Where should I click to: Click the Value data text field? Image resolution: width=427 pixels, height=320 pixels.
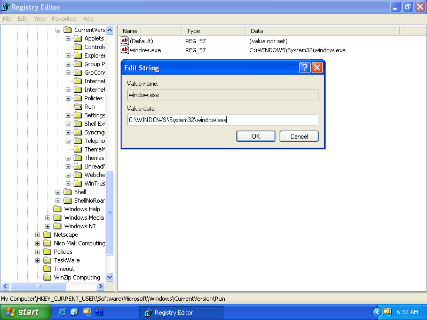click(223, 120)
